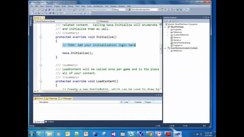
Task: Collapse the LoadContent() method outline
Action: click(41, 81)
